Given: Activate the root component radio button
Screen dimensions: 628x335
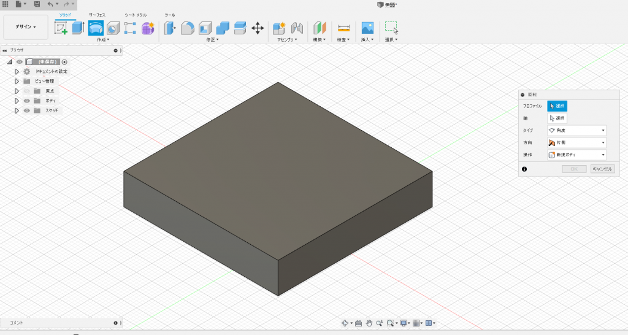Looking at the screenshot, I should tap(64, 62).
